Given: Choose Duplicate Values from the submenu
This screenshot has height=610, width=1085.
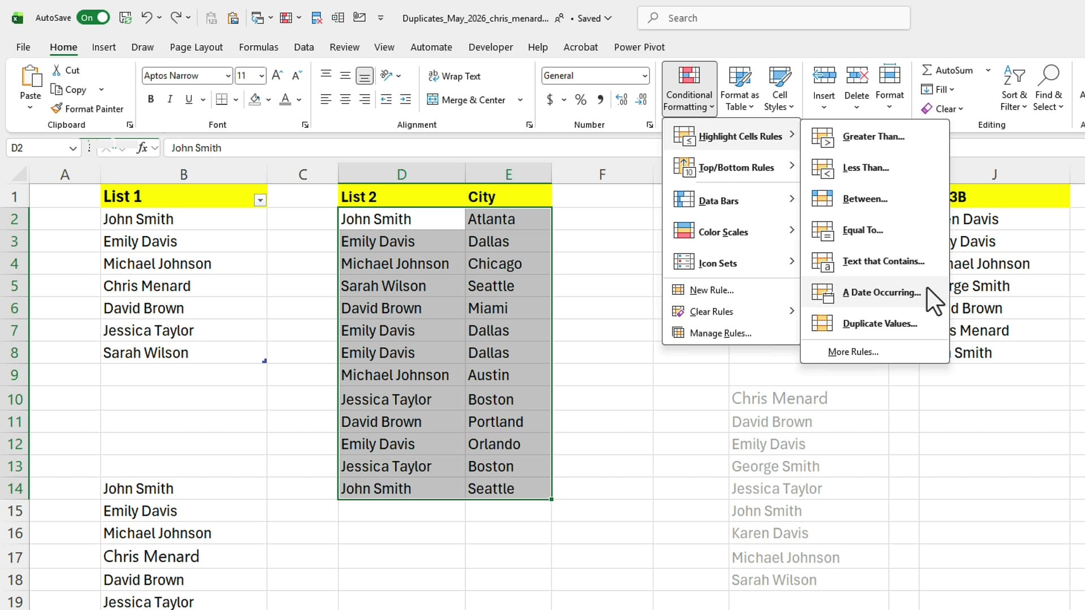Looking at the screenshot, I should pyautogui.click(x=875, y=324).
